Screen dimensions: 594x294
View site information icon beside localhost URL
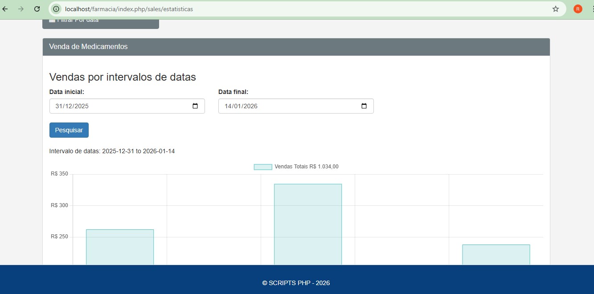coord(56,9)
